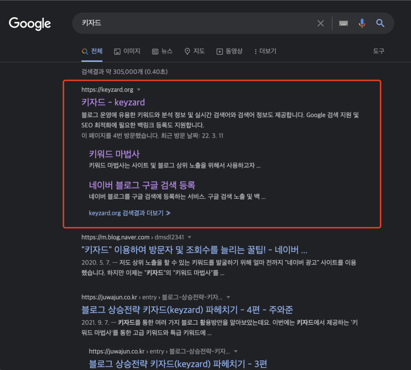Image resolution: width=411 pixels, height=370 pixels.
Task: Click 검색결과 약 305,000개 result count
Action: 124,72
